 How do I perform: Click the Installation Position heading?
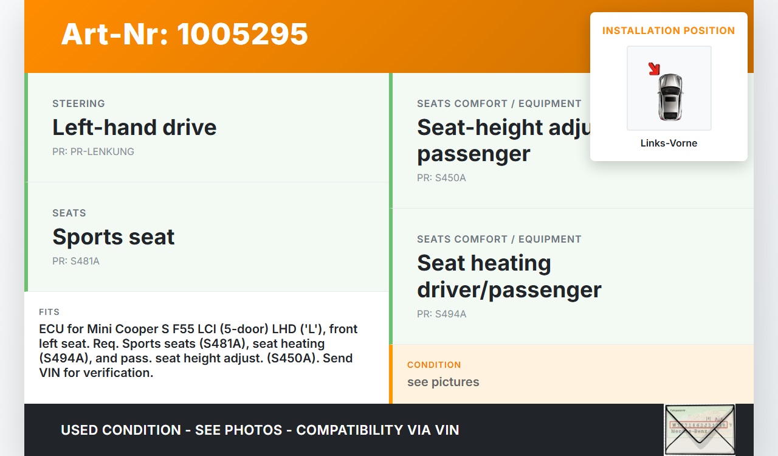(669, 30)
